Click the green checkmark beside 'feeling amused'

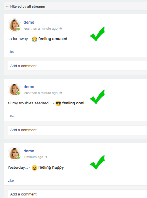(97, 34)
